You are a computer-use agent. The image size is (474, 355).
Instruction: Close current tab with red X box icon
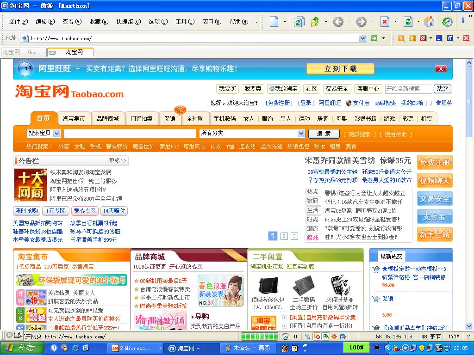pyautogui.click(x=423, y=38)
